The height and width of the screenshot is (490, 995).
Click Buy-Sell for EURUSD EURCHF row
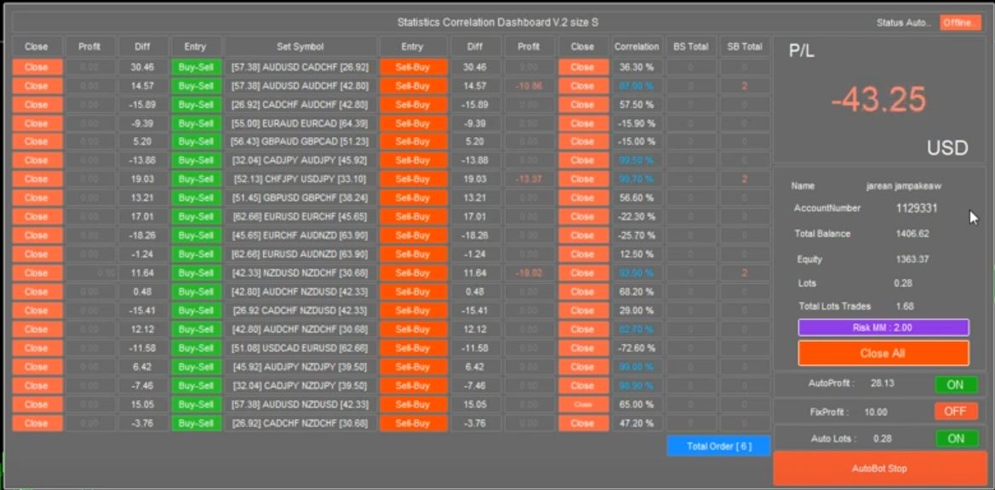pyautogui.click(x=196, y=217)
